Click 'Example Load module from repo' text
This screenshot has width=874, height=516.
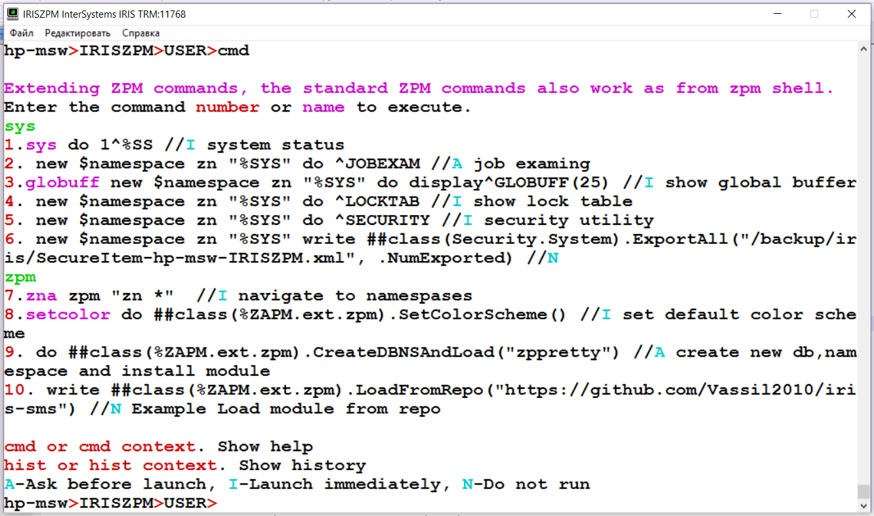click(286, 409)
